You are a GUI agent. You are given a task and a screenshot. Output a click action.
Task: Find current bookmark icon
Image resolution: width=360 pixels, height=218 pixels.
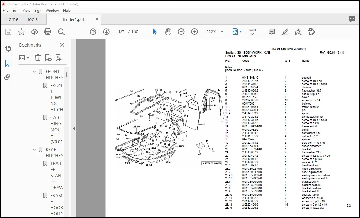(x=59, y=58)
